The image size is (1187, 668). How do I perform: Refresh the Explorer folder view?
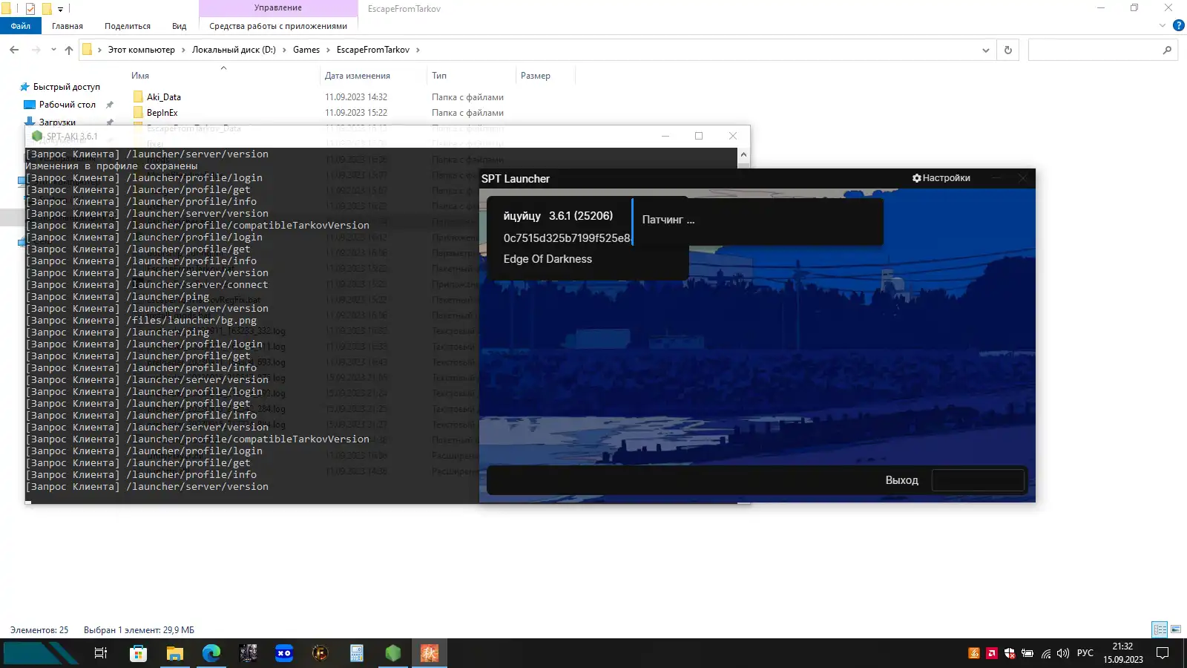pyautogui.click(x=1008, y=50)
